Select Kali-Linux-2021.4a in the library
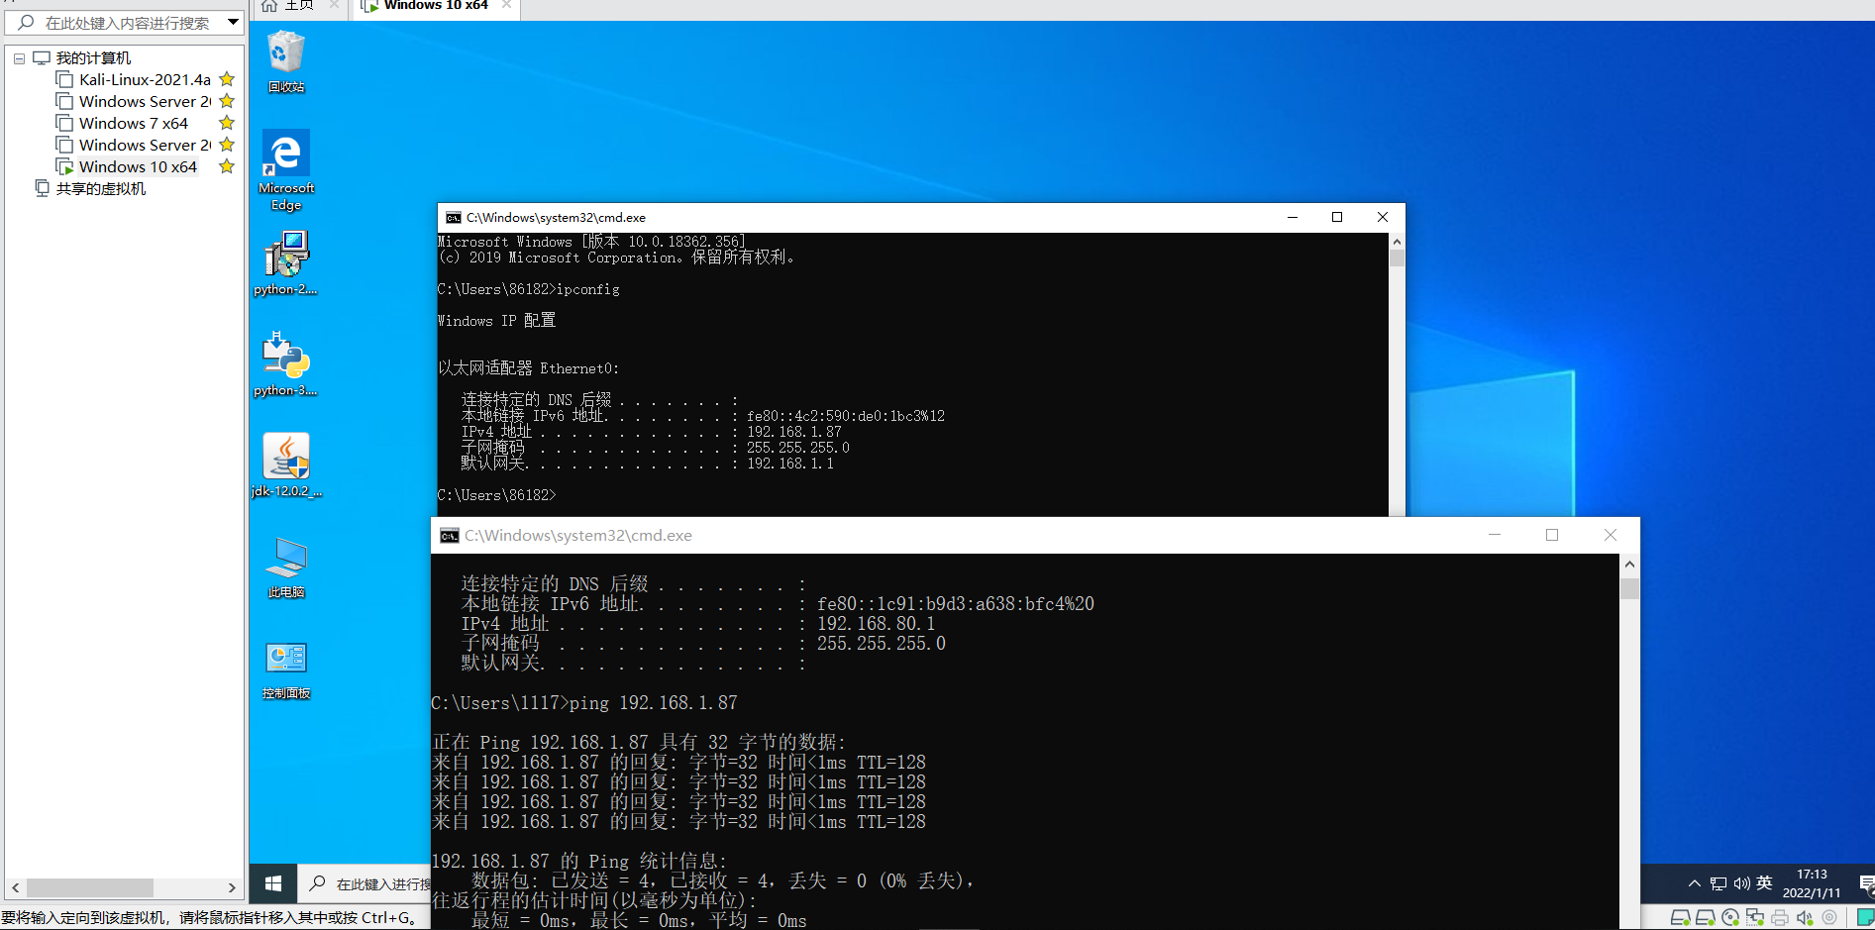 (145, 79)
